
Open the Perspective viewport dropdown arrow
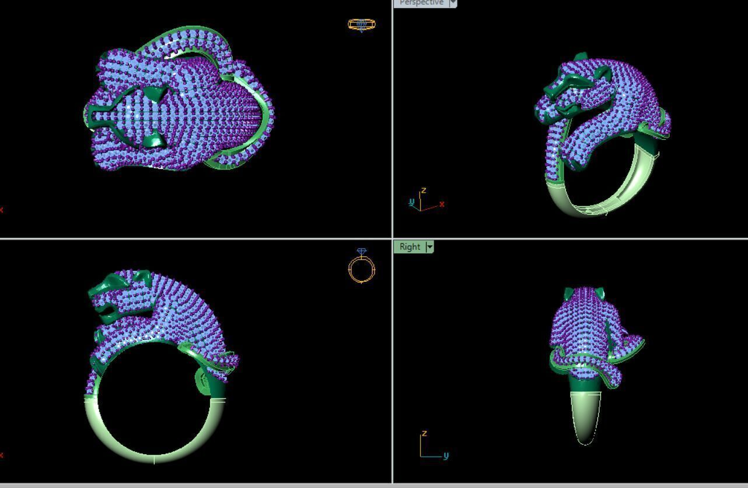453,3
